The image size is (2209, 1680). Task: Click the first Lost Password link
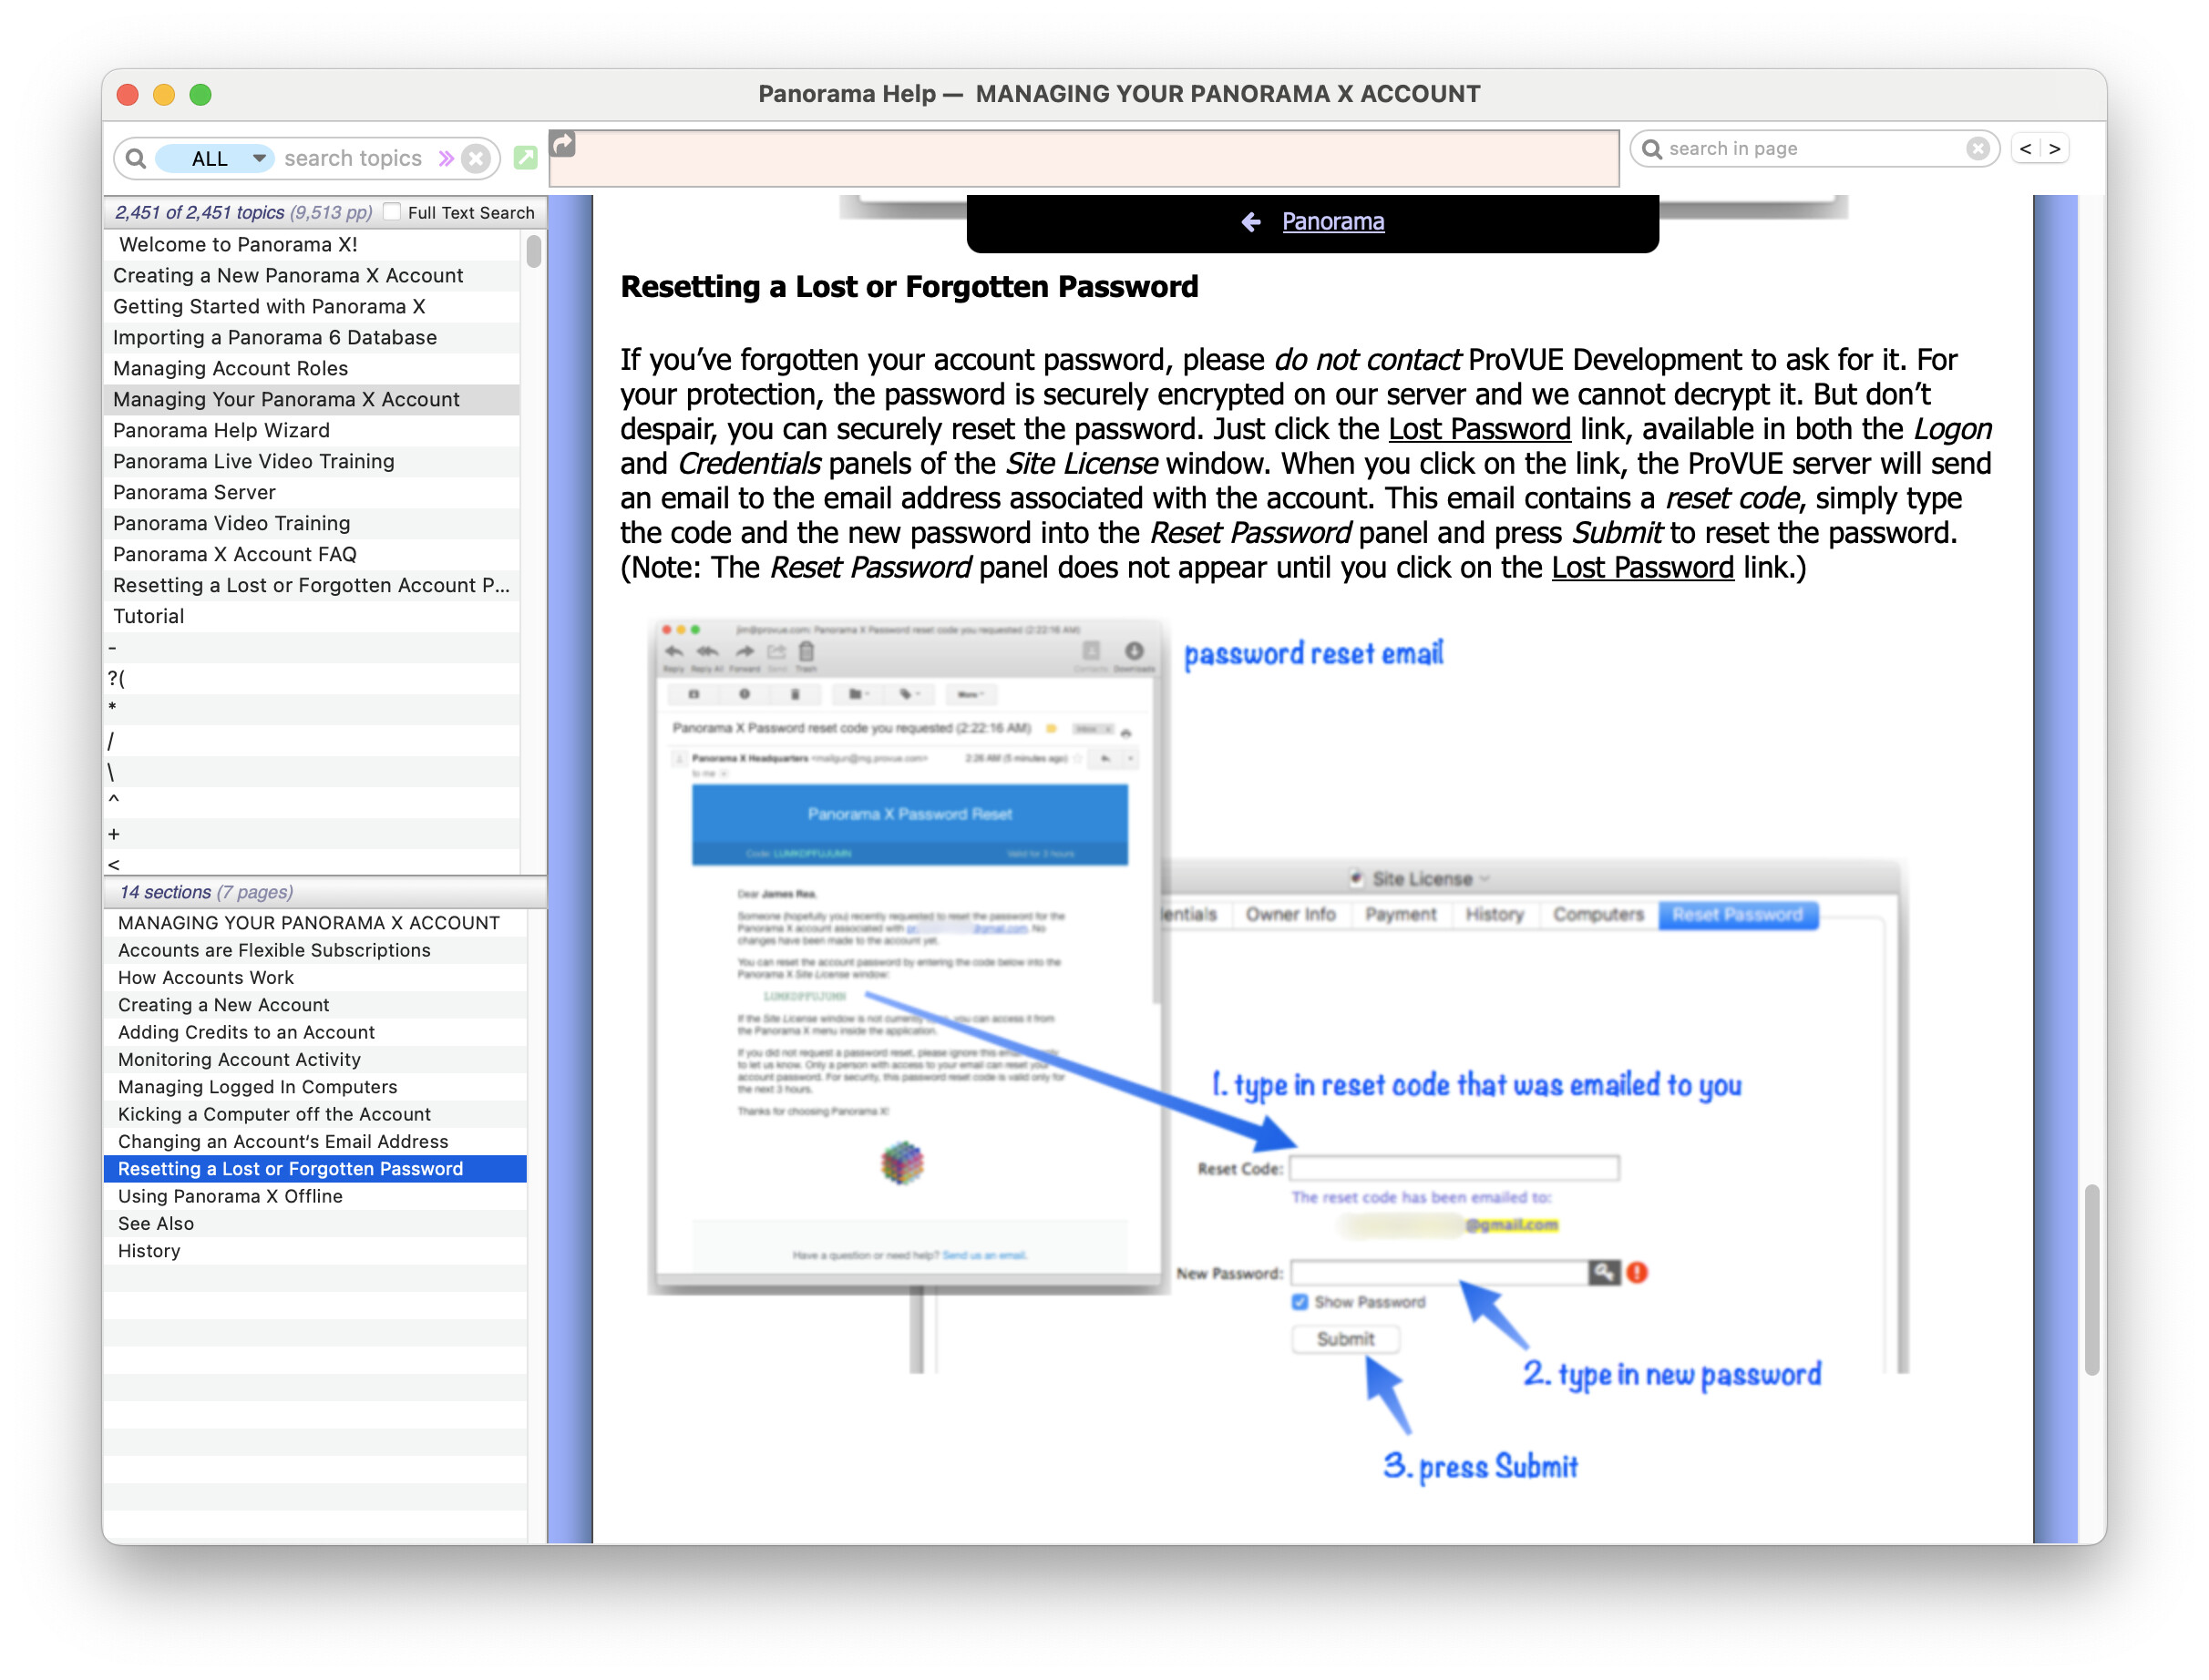(x=1479, y=429)
